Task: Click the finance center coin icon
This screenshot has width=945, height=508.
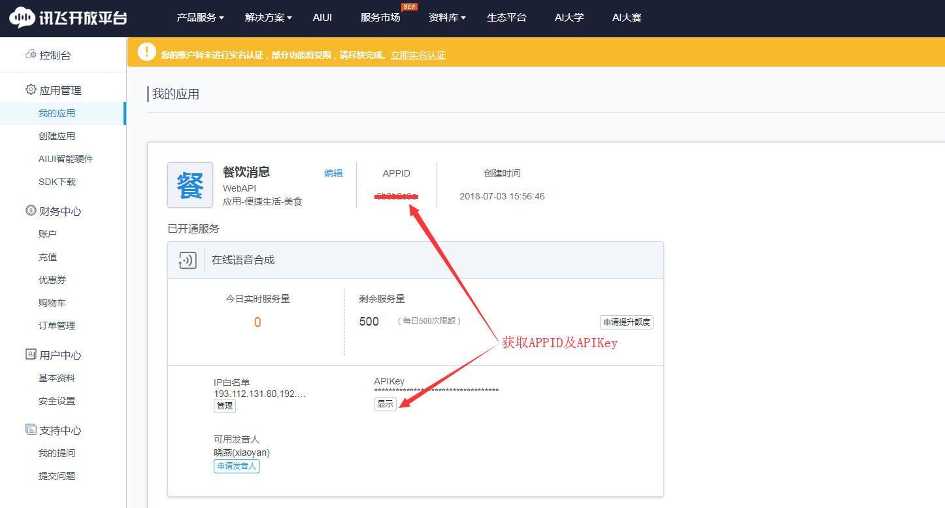Action: point(31,211)
